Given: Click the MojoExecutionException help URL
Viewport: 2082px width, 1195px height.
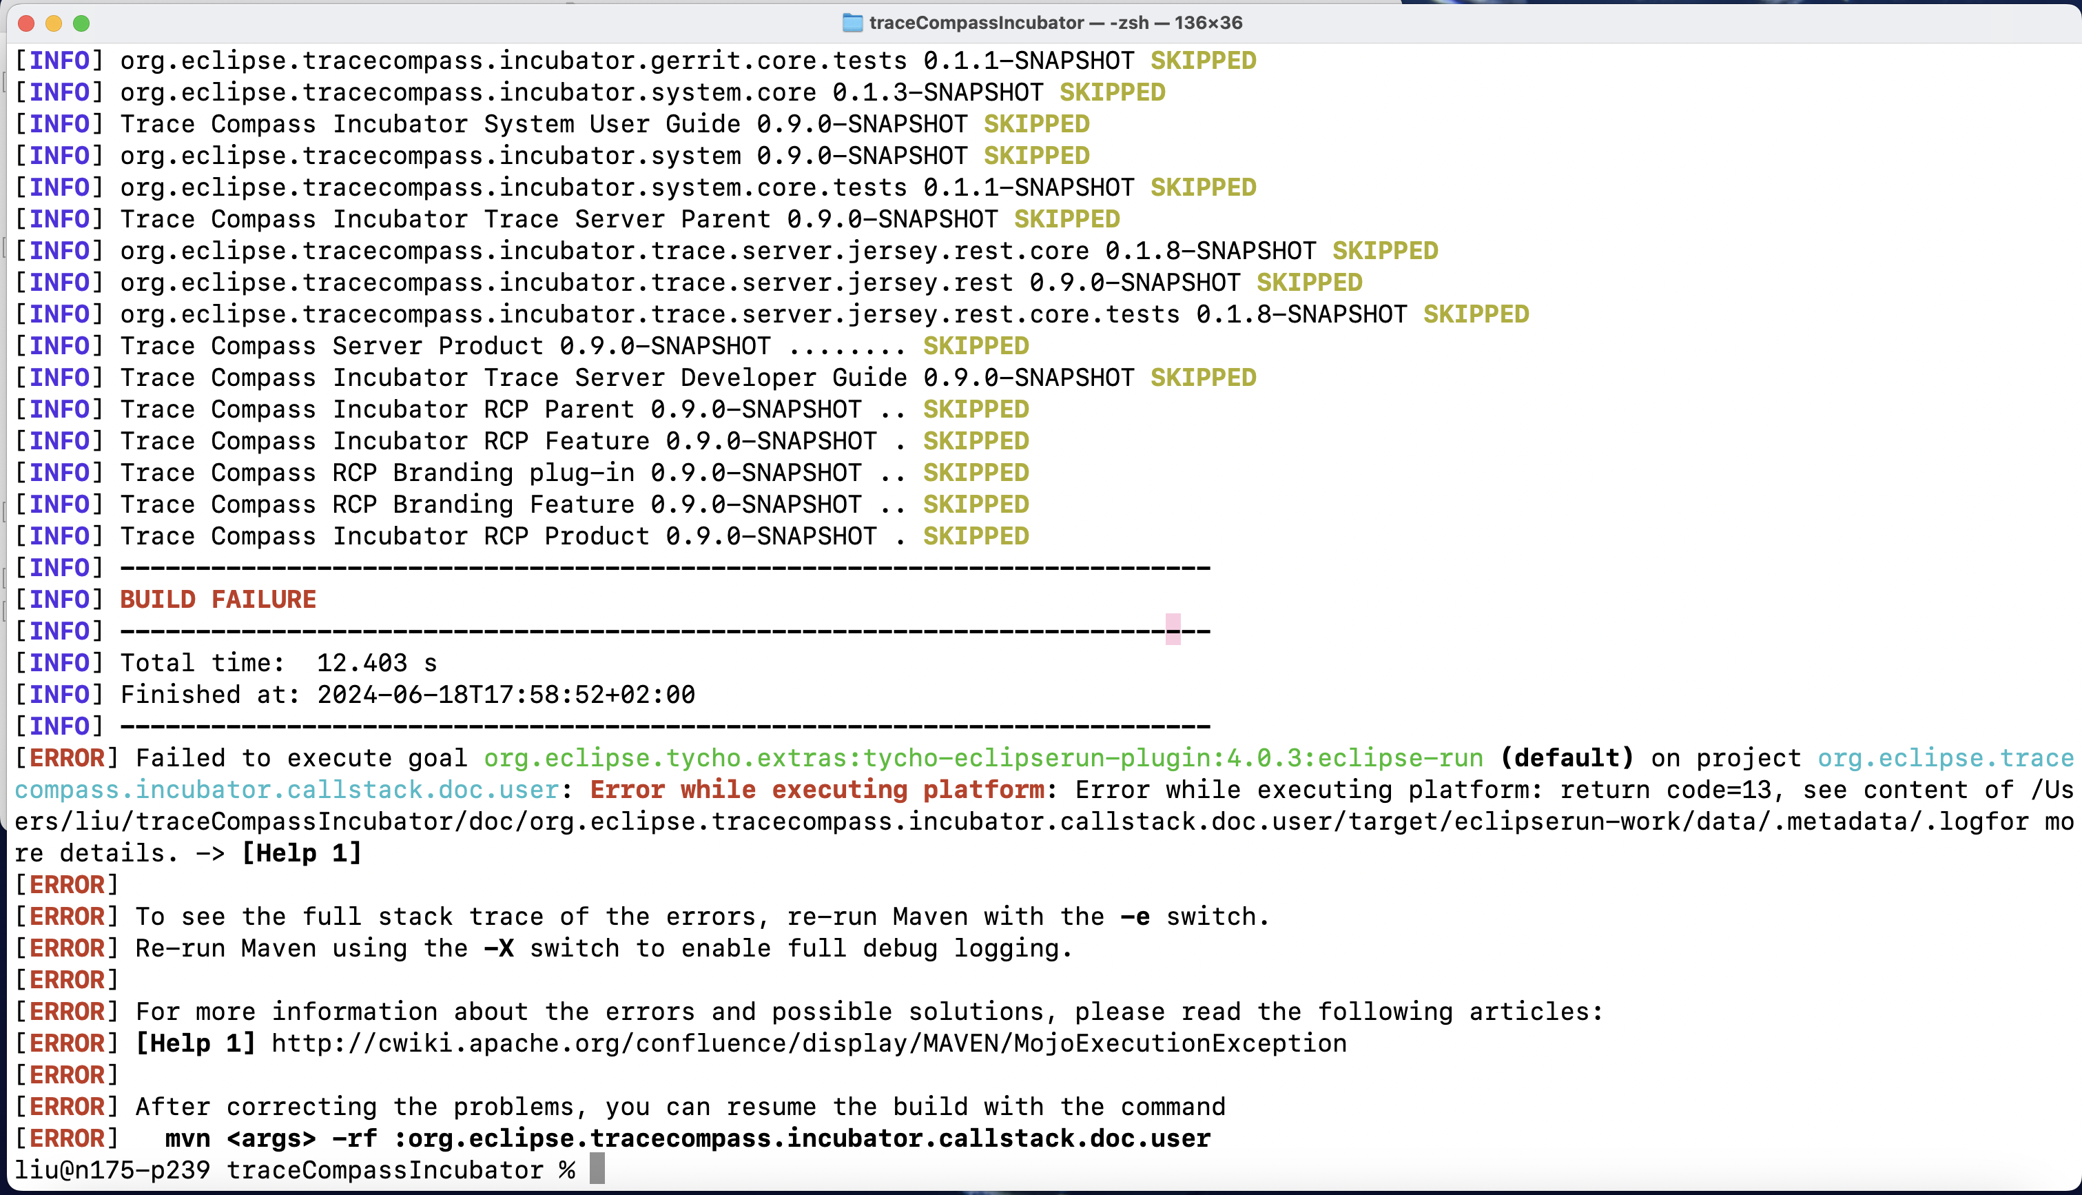Looking at the screenshot, I should pos(809,1043).
